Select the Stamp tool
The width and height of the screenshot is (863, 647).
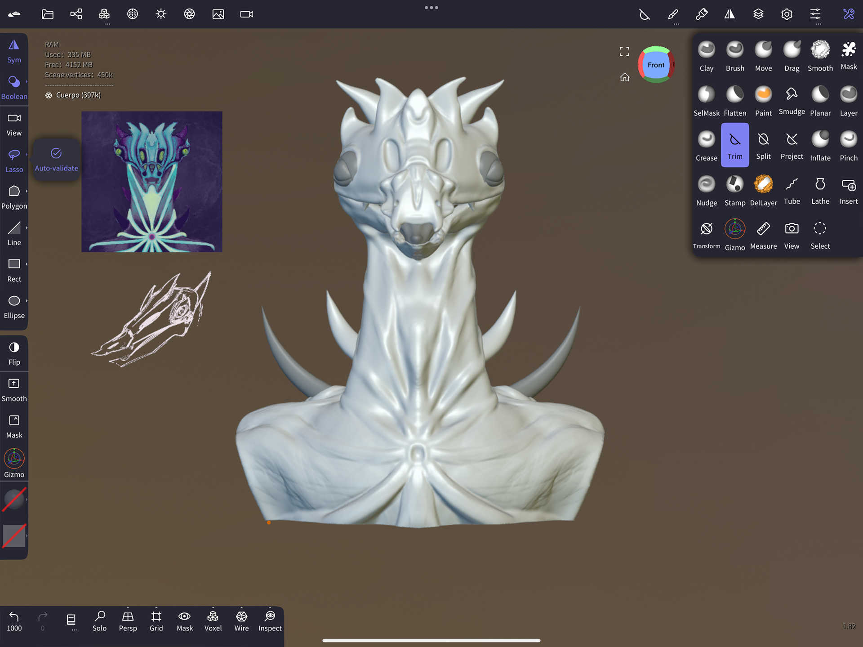click(735, 190)
